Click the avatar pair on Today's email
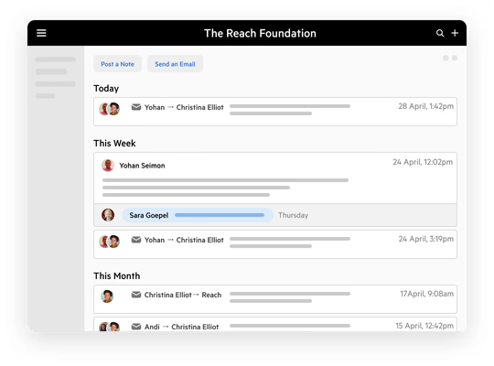 coord(110,109)
